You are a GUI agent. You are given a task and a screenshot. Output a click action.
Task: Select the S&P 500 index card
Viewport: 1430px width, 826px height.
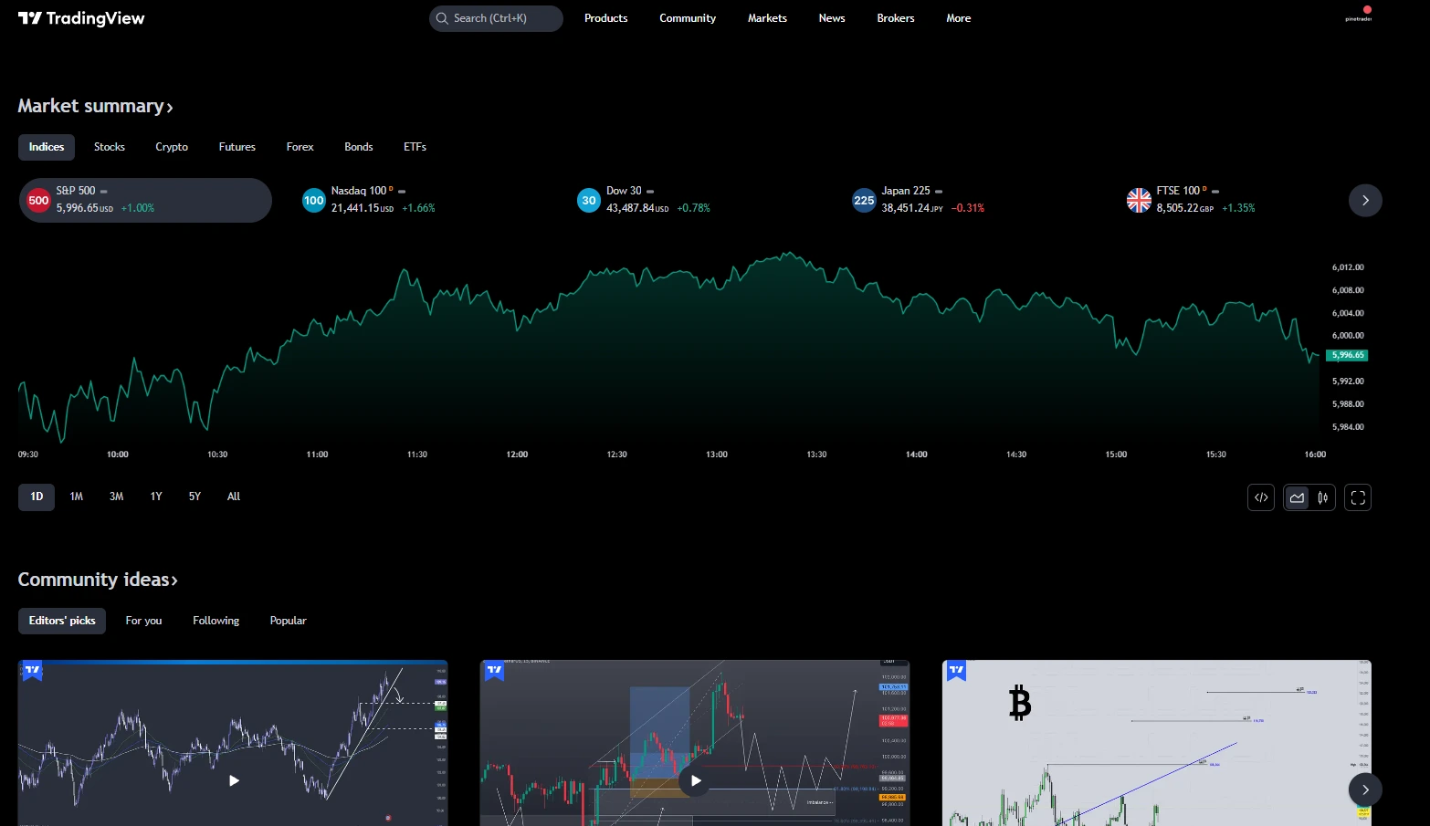(x=146, y=201)
